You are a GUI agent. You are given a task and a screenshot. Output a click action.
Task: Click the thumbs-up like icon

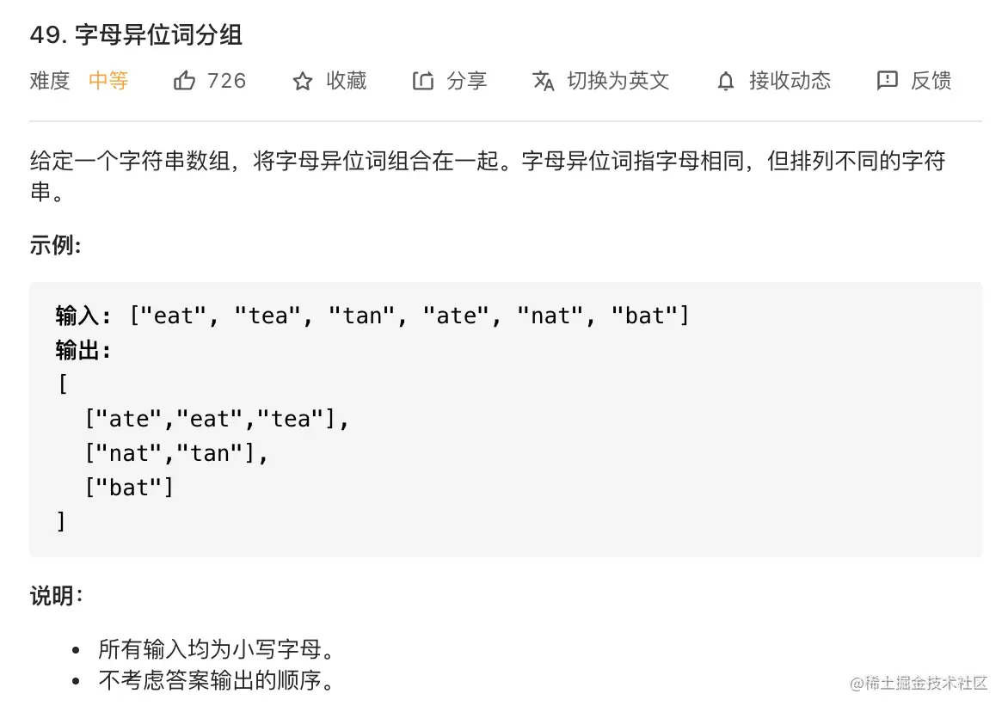click(184, 80)
